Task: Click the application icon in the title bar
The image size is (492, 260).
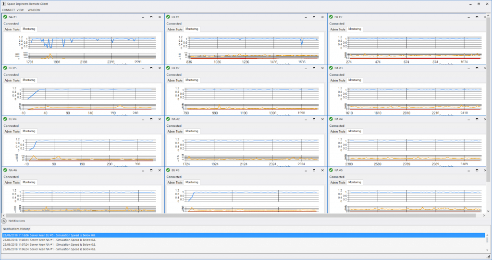Action: 4,4
